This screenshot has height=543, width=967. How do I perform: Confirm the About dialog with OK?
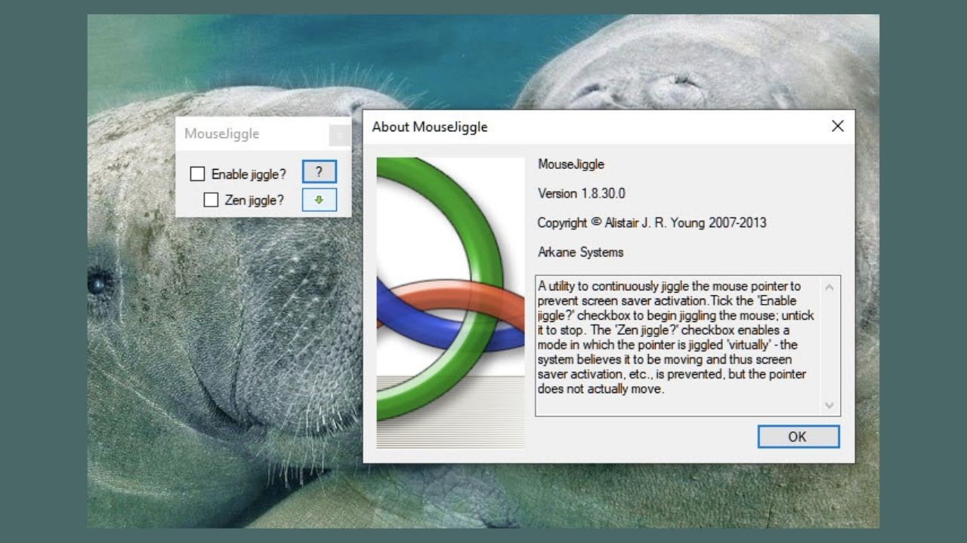point(798,437)
